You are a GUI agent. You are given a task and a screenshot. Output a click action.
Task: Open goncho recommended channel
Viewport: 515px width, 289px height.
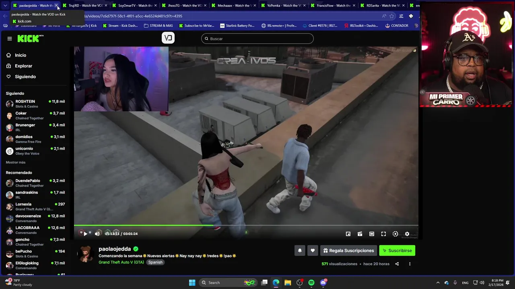35,242
